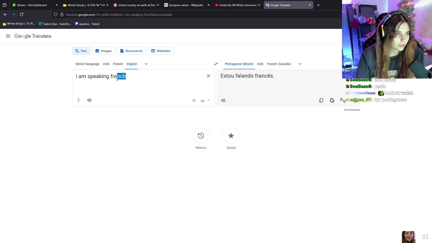This screenshot has width=432, height=243.
Task: Switch to Images translation mode
Action: click(103, 51)
